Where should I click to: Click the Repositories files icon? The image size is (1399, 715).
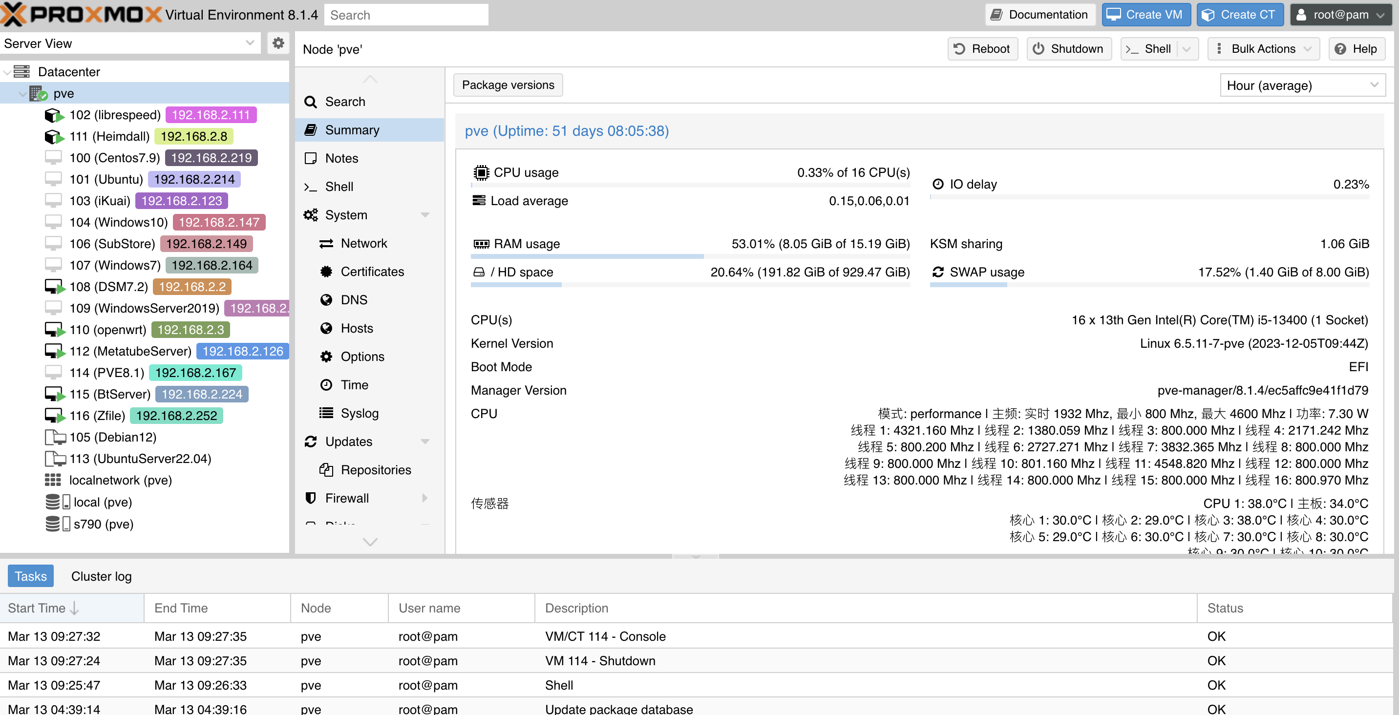point(326,470)
